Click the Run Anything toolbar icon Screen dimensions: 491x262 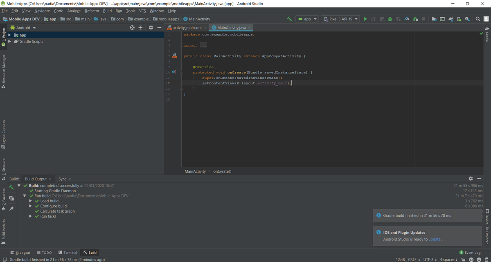(x=442, y=19)
